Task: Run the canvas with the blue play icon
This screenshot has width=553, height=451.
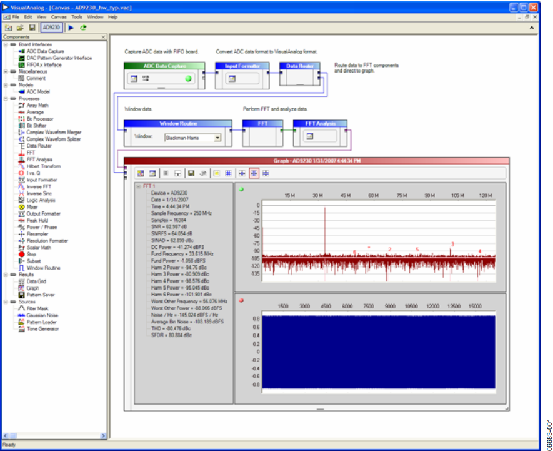Action: click(71, 28)
